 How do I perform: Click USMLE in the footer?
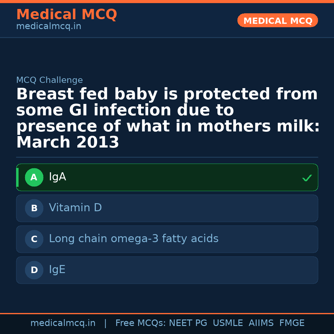(x=228, y=323)
